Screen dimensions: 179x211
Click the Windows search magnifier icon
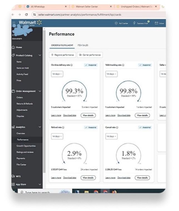22,192
